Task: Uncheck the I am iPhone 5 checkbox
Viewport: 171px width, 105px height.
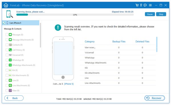Action: 4,23
